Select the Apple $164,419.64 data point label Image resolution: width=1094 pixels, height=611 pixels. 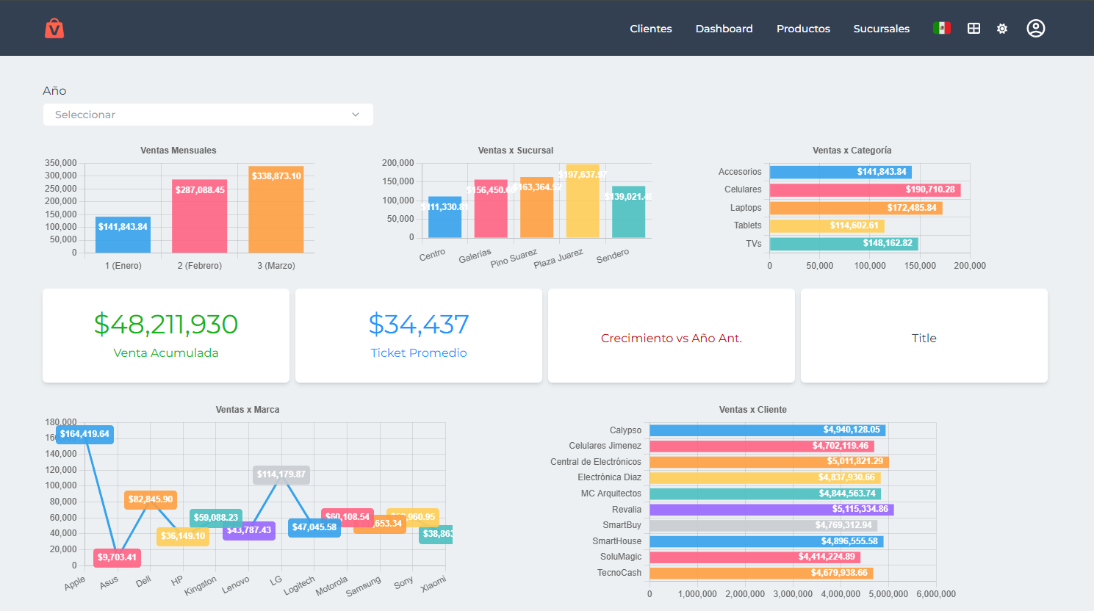(x=85, y=434)
